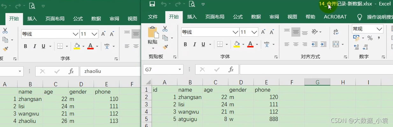
Task: Select cell containing atguigu in right window
Action: (x=190, y=119)
